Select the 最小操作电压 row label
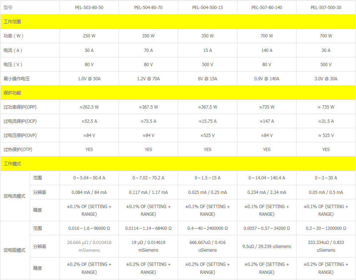 tap(17, 79)
